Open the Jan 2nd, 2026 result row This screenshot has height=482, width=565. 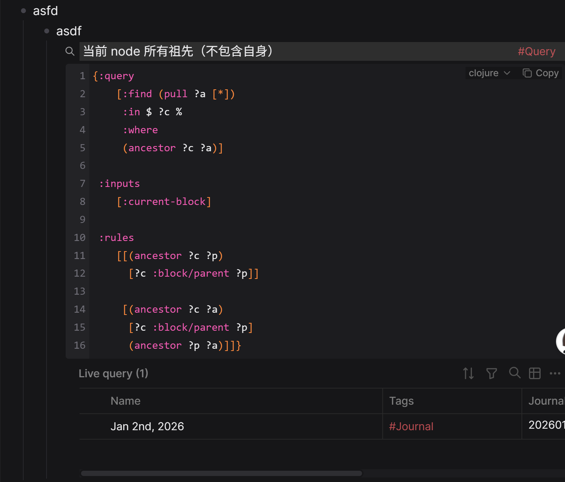pos(147,426)
